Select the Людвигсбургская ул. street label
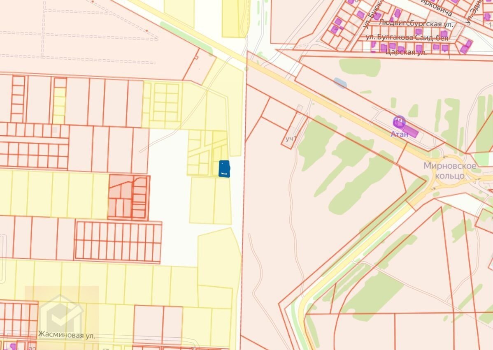Screen dimensions: 493x350 coord(416,24)
